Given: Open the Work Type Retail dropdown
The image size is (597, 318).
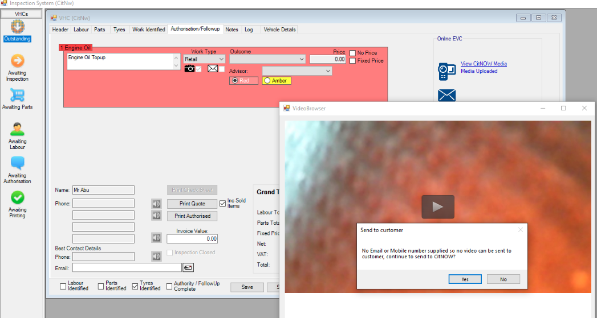Looking at the screenshot, I should pyautogui.click(x=205, y=59).
